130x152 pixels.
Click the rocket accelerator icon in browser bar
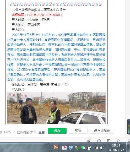[x=89, y=140]
